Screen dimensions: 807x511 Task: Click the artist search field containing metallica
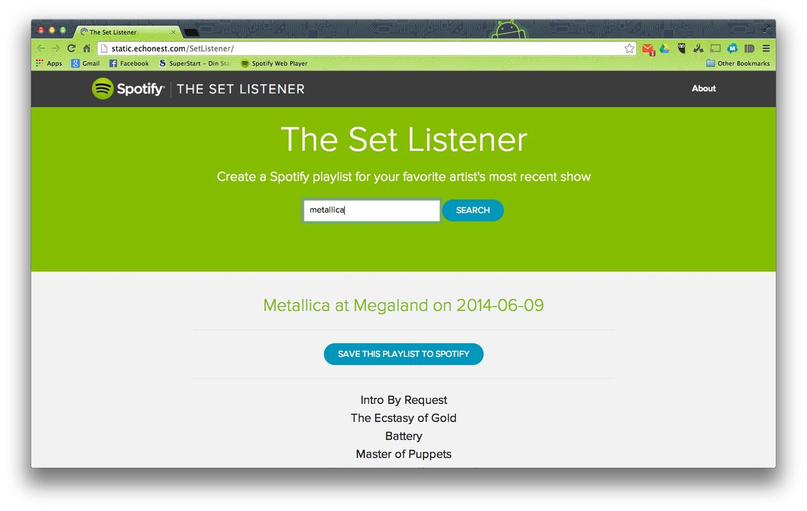(x=371, y=210)
